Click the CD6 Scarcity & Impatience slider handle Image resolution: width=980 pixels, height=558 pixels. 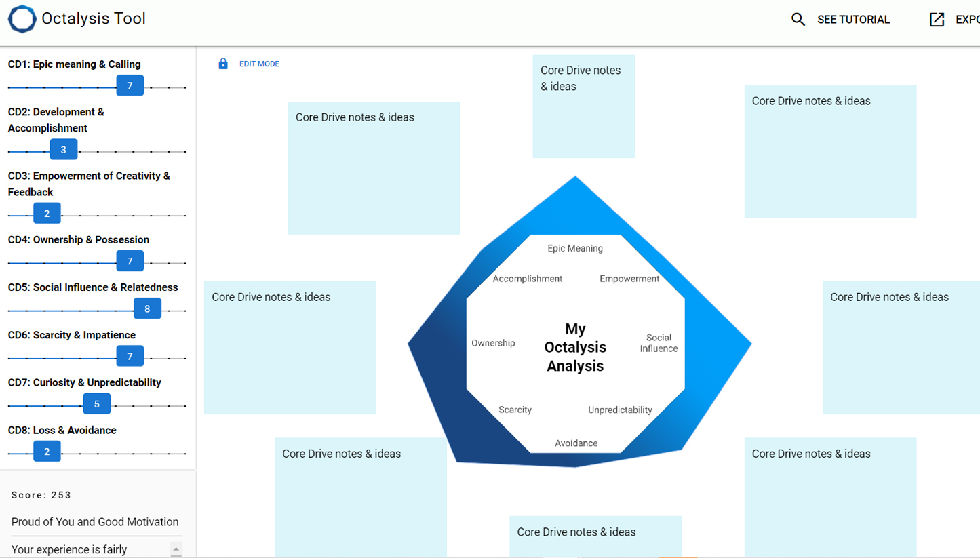pos(130,356)
